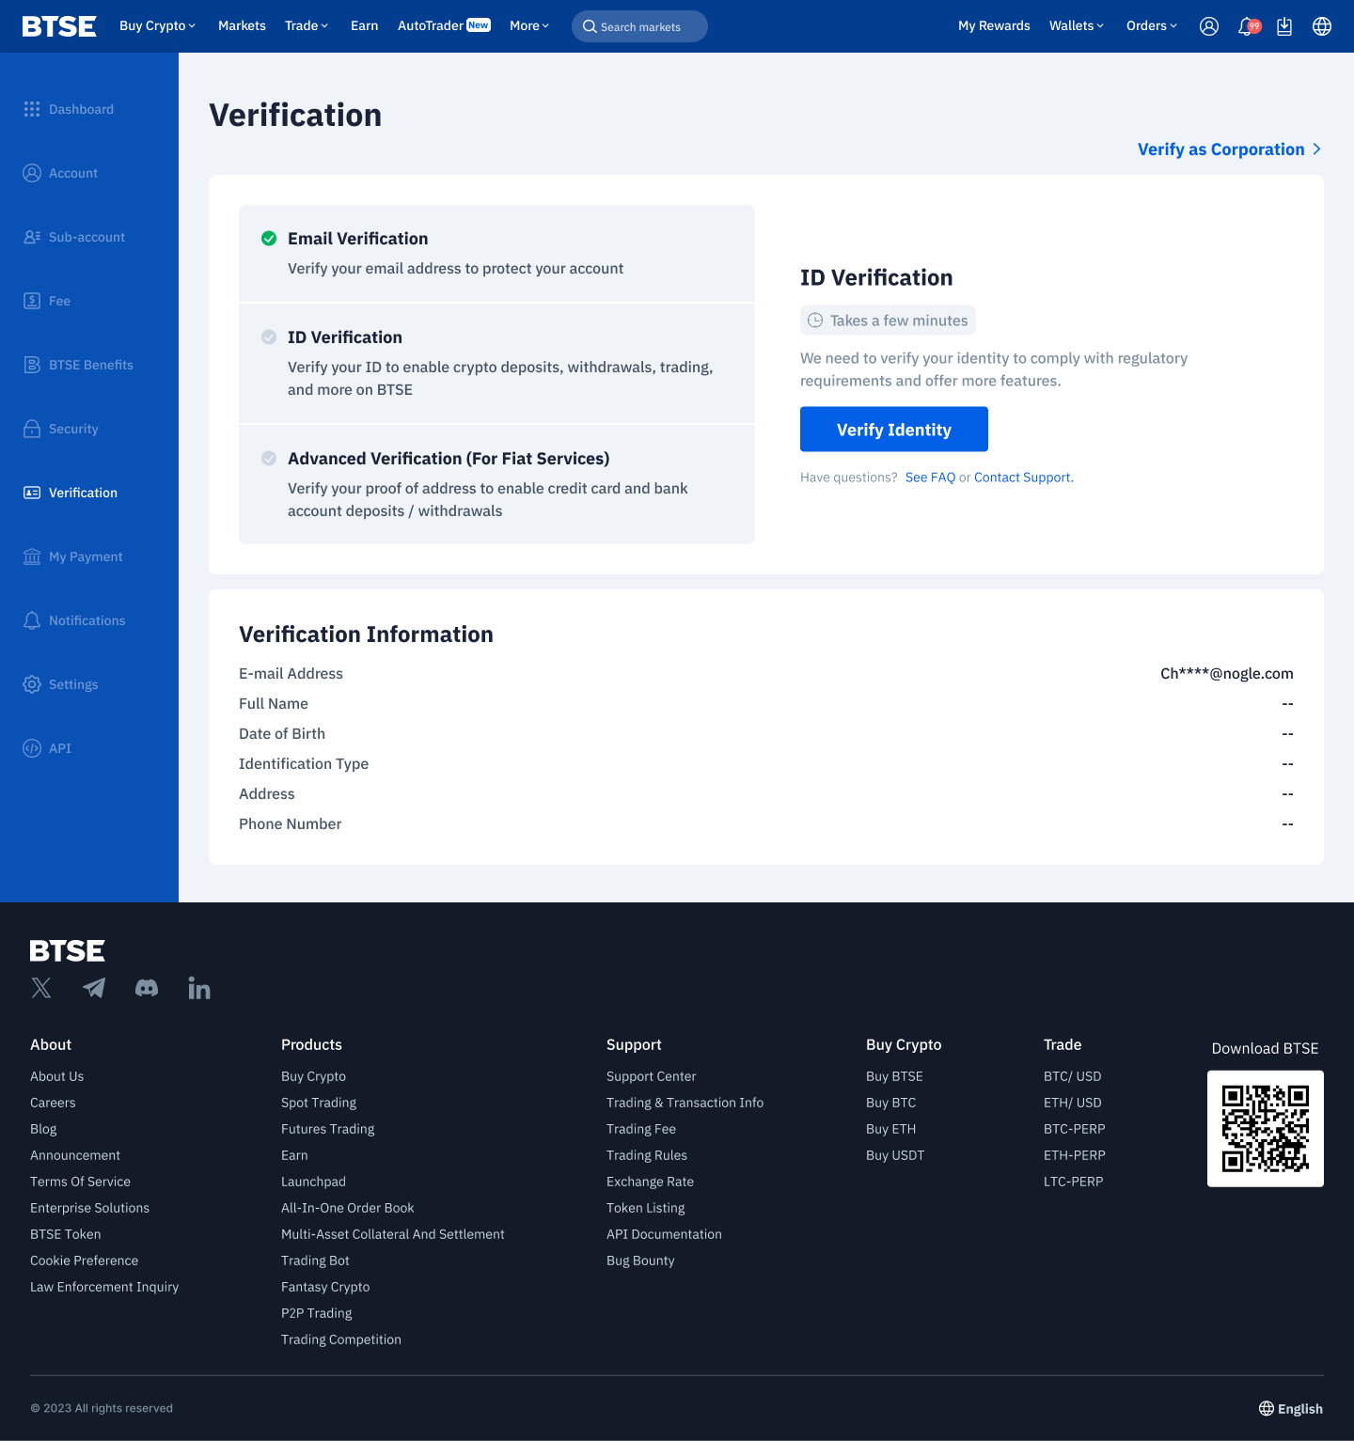Screen dimensions: 1354x1441
Task: Expand the Orders dropdown in header
Action: click(x=1151, y=26)
